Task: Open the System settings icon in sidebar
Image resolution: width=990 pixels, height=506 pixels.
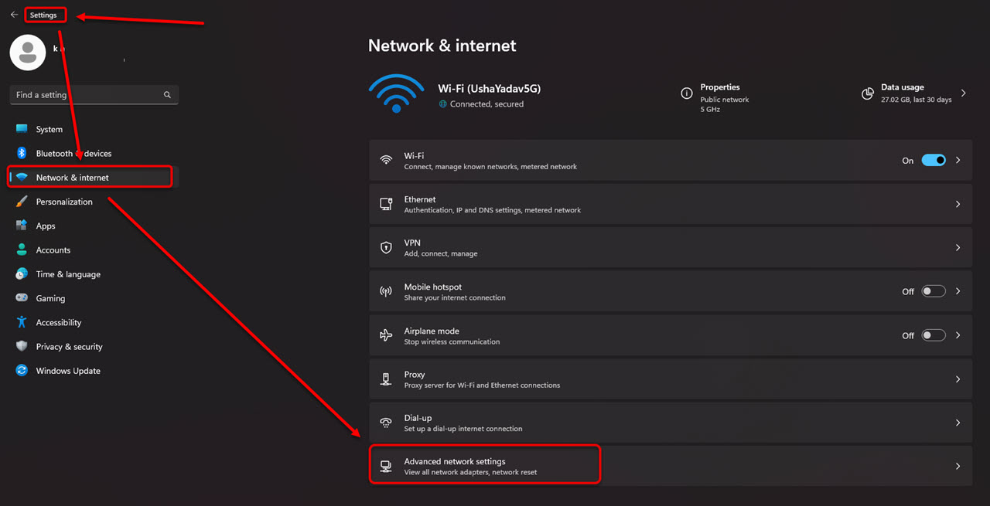Action: (22, 129)
